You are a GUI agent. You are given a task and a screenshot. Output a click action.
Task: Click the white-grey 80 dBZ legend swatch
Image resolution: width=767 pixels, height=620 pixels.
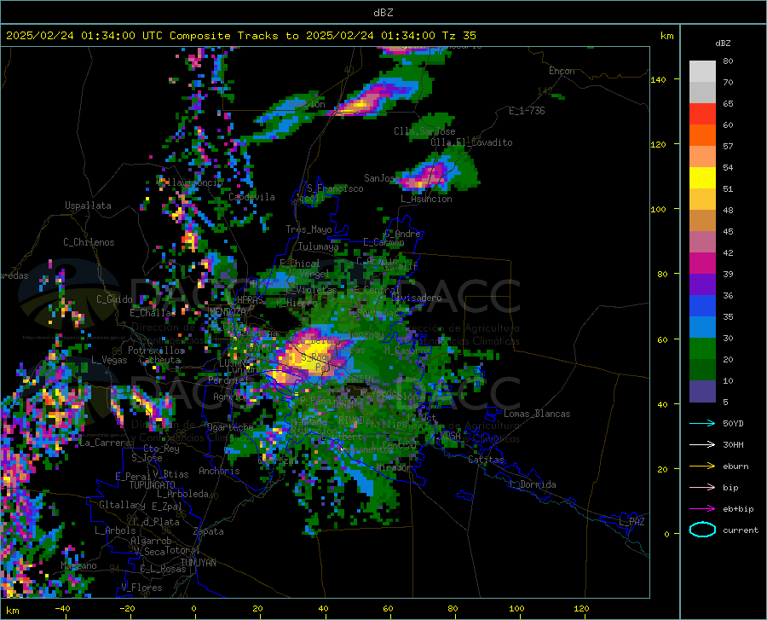tap(702, 71)
